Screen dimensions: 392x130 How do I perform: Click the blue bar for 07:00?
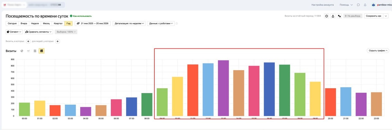click(x=132, y=107)
